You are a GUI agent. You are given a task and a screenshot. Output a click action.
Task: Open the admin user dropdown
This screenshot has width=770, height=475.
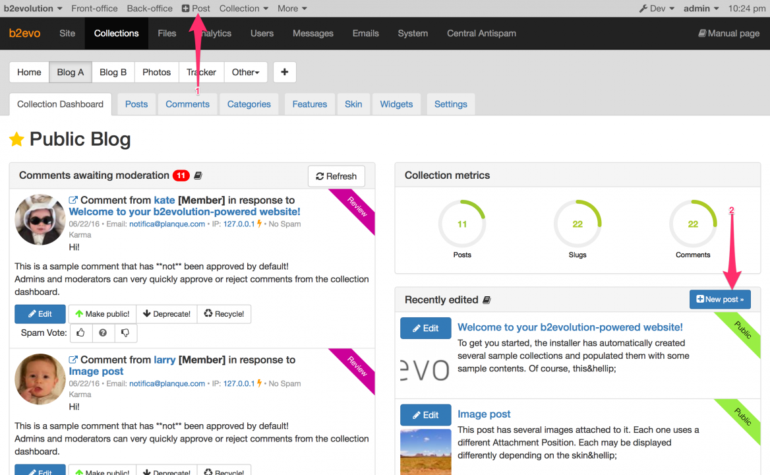point(701,9)
